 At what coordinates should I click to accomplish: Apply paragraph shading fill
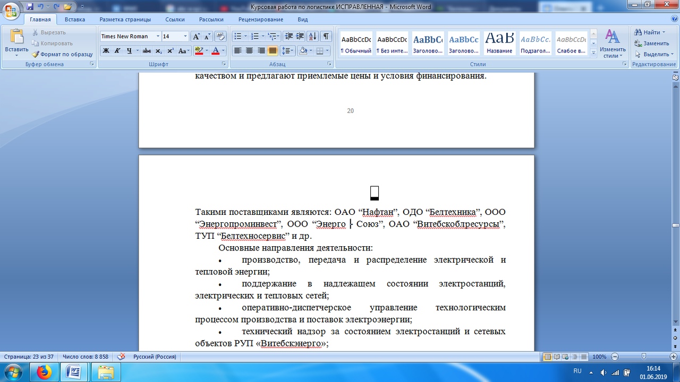303,51
